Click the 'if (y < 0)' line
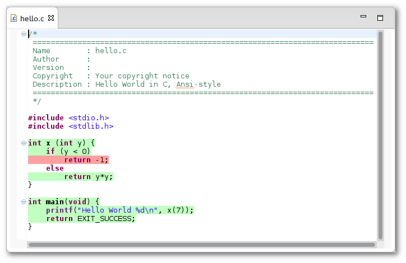Screen dimensions: 406x263 68,152
